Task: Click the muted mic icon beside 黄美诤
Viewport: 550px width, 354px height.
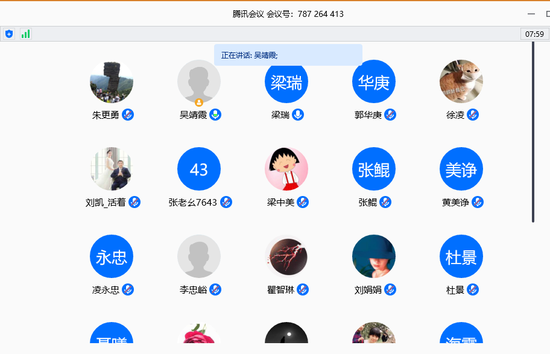Action: tap(478, 202)
